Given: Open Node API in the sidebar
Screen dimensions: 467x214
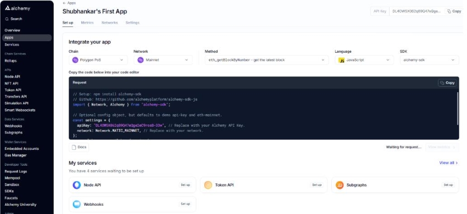Looking at the screenshot, I should (x=13, y=76).
